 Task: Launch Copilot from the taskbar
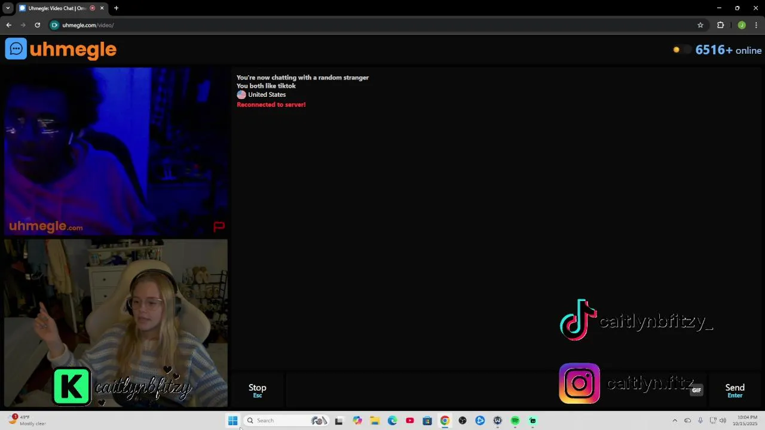click(357, 420)
